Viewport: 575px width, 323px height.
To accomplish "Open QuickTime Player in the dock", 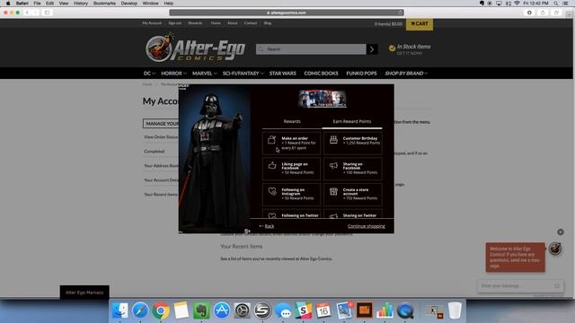I will pos(405,310).
